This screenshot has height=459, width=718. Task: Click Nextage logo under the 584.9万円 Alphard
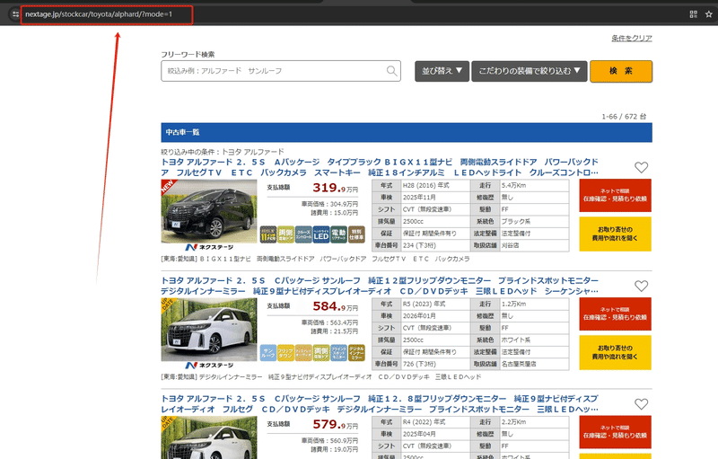pyautogui.click(x=209, y=366)
